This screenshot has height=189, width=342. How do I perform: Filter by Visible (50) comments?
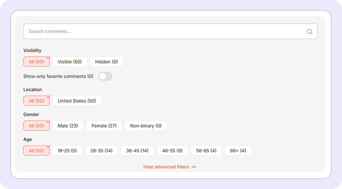(70, 62)
